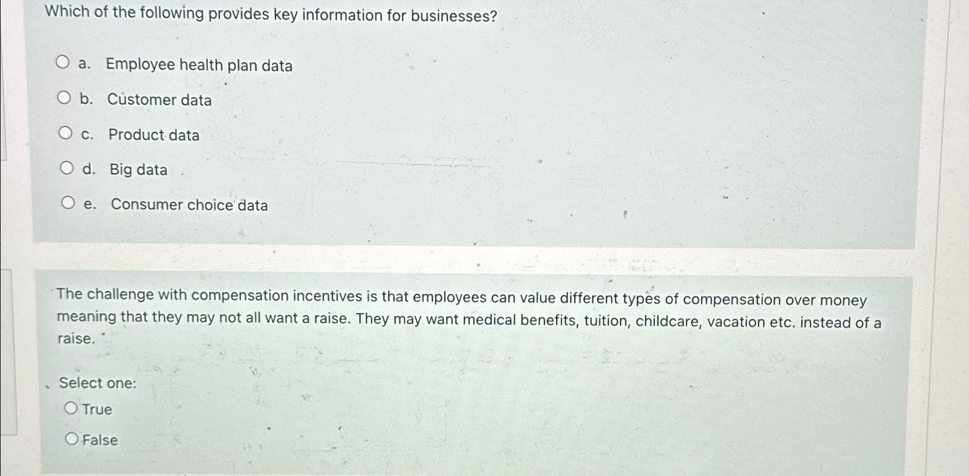The width and height of the screenshot is (969, 476).
Task: Click the answer label Employee health plan data
Action: (x=200, y=66)
